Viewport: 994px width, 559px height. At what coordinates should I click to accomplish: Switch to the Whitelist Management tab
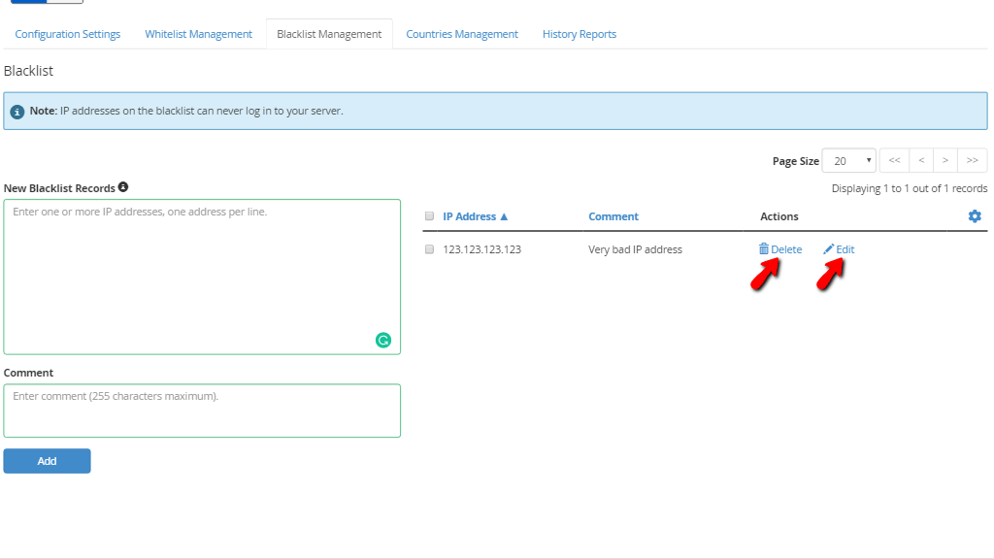198,34
